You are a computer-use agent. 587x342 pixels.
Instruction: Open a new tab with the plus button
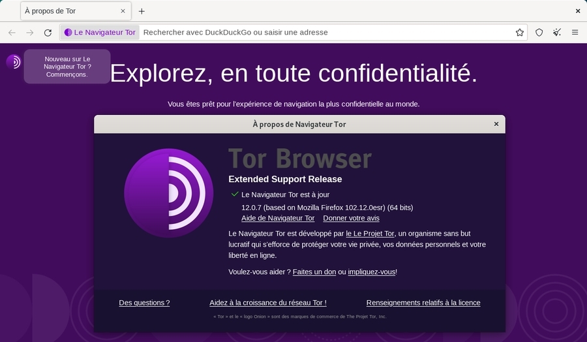pos(142,11)
